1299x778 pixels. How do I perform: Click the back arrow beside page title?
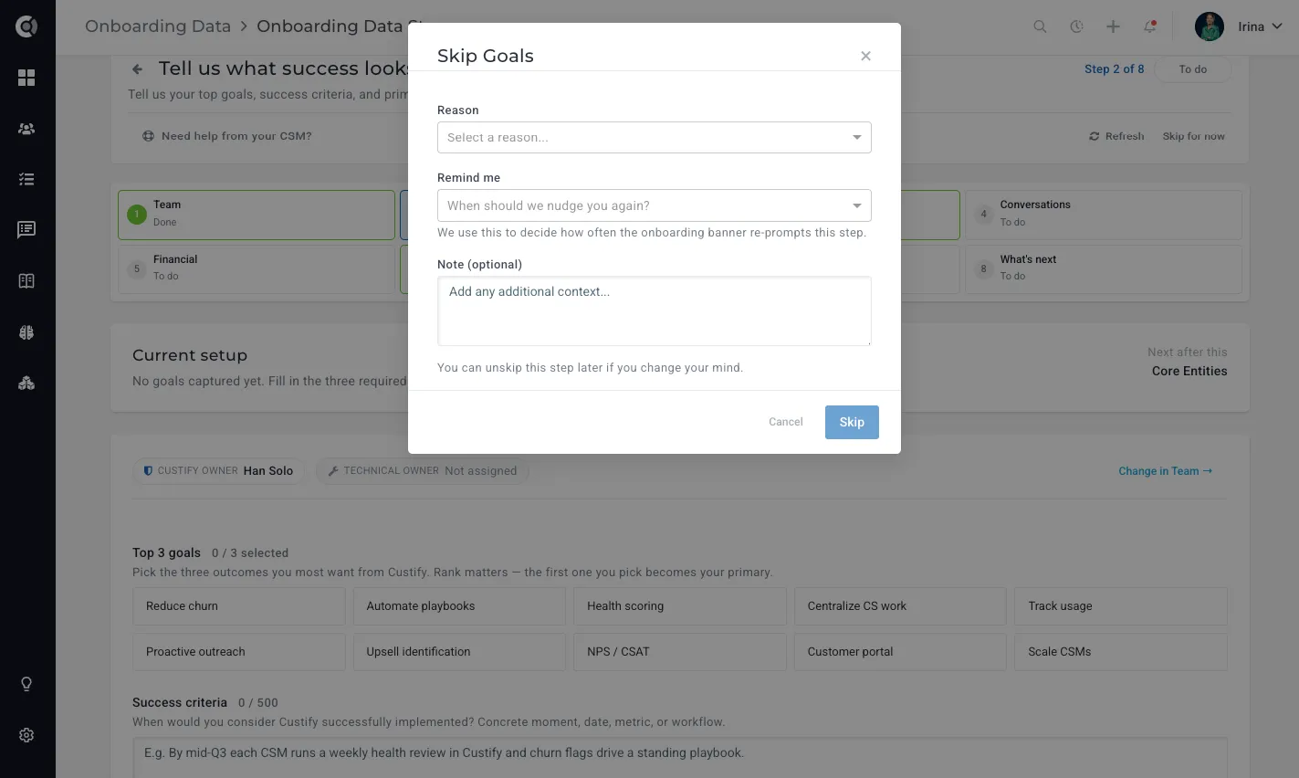coord(137,68)
